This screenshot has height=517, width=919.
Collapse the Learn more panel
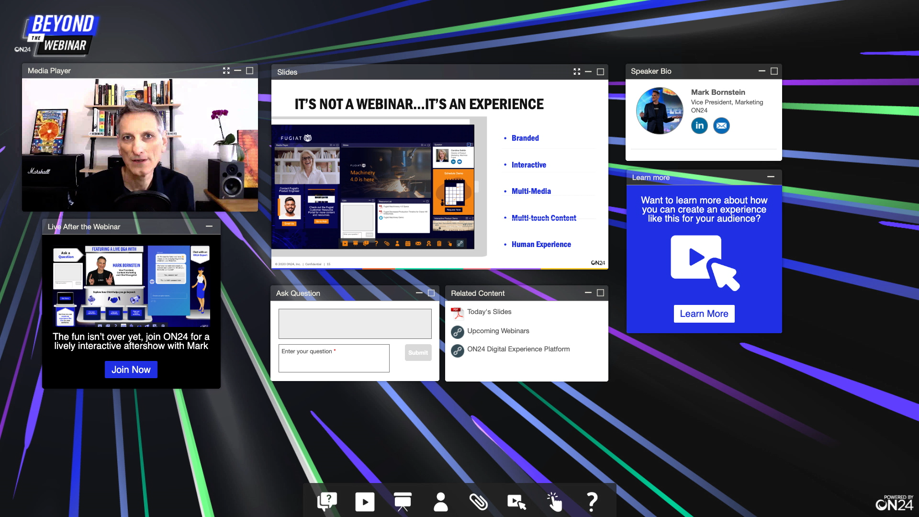pos(771,177)
